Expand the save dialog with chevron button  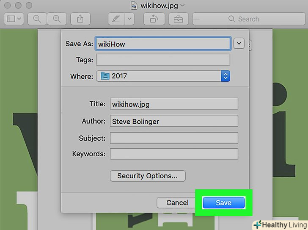[239, 43]
